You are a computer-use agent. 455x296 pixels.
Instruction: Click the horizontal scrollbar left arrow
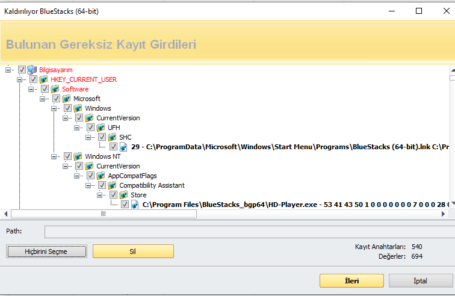6,214
